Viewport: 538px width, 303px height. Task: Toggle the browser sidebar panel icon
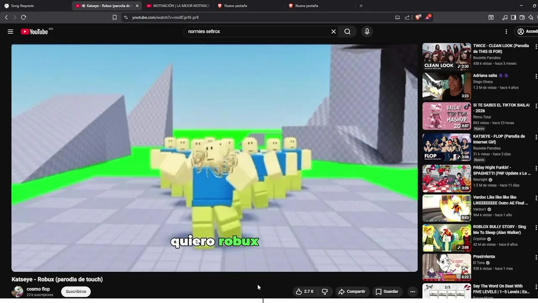[x=513, y=17]
